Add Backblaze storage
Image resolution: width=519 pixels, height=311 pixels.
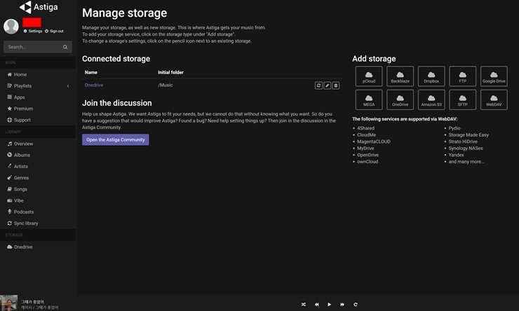[x=400, y=76]
